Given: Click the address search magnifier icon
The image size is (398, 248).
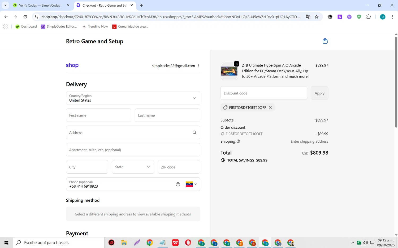Looking at the screenshot, I should (x=194, y=133).
